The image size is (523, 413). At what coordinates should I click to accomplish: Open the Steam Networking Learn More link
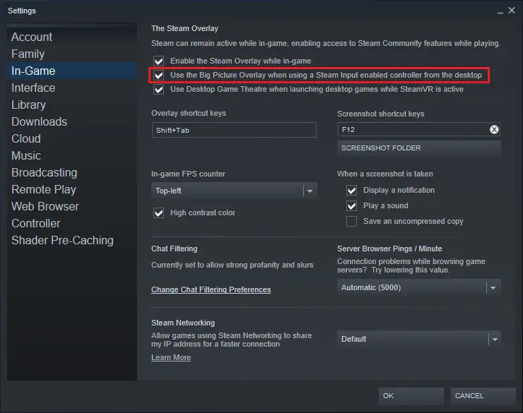point(171,357)
